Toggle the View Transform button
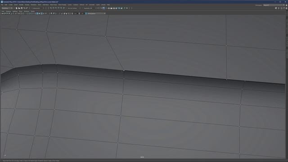Screen dimensions: 288x162 tap(86, 13)
